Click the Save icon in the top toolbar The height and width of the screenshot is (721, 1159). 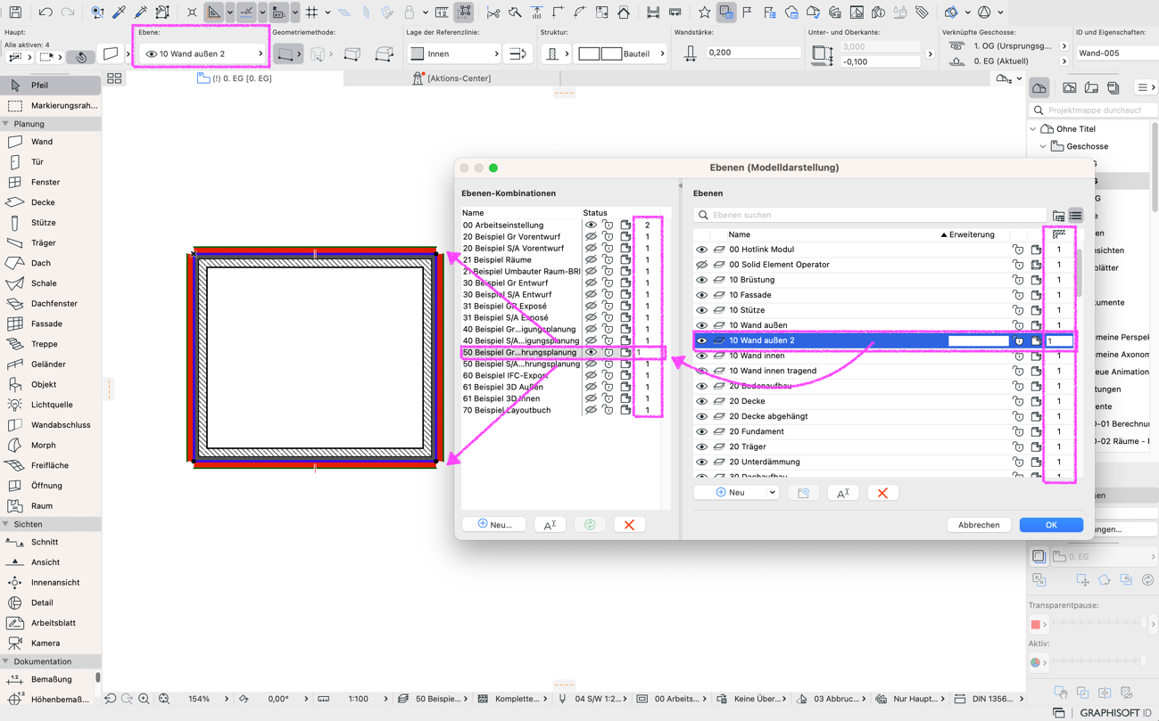(15, 12)
